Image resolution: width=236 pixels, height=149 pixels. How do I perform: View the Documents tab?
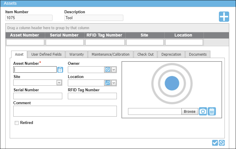[x=198, y=54]
